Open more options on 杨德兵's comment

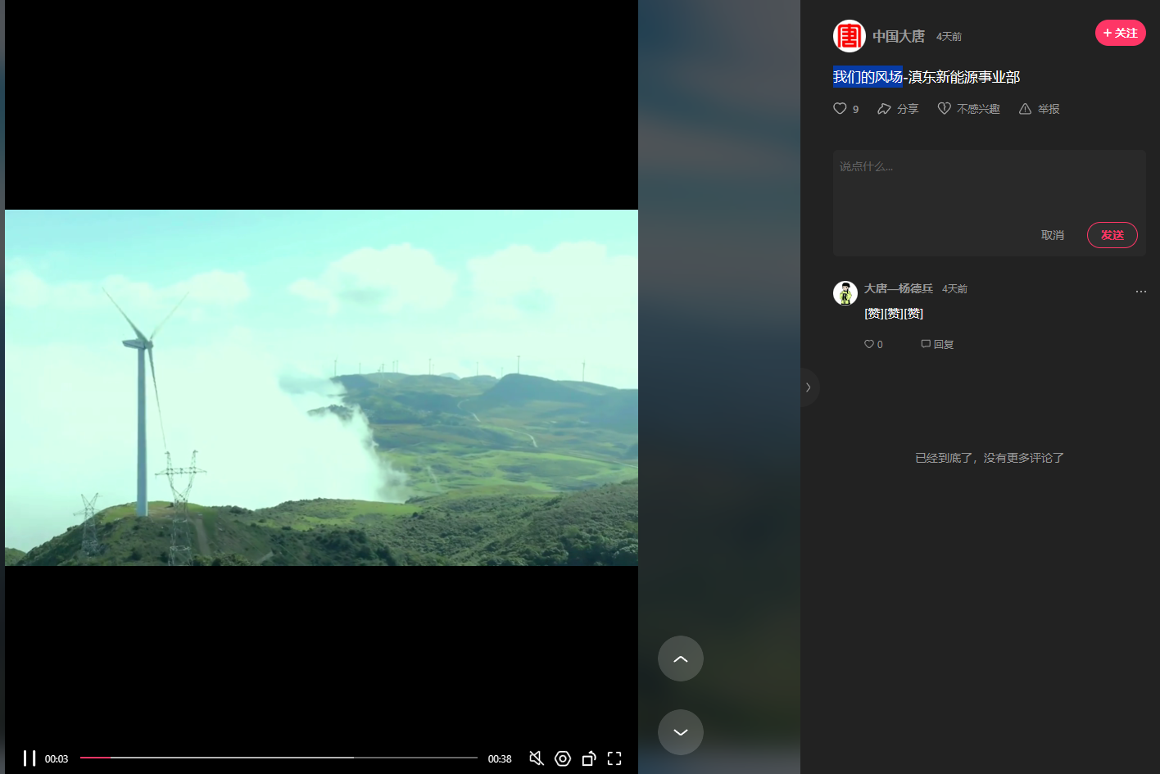tap(1140, 292)
